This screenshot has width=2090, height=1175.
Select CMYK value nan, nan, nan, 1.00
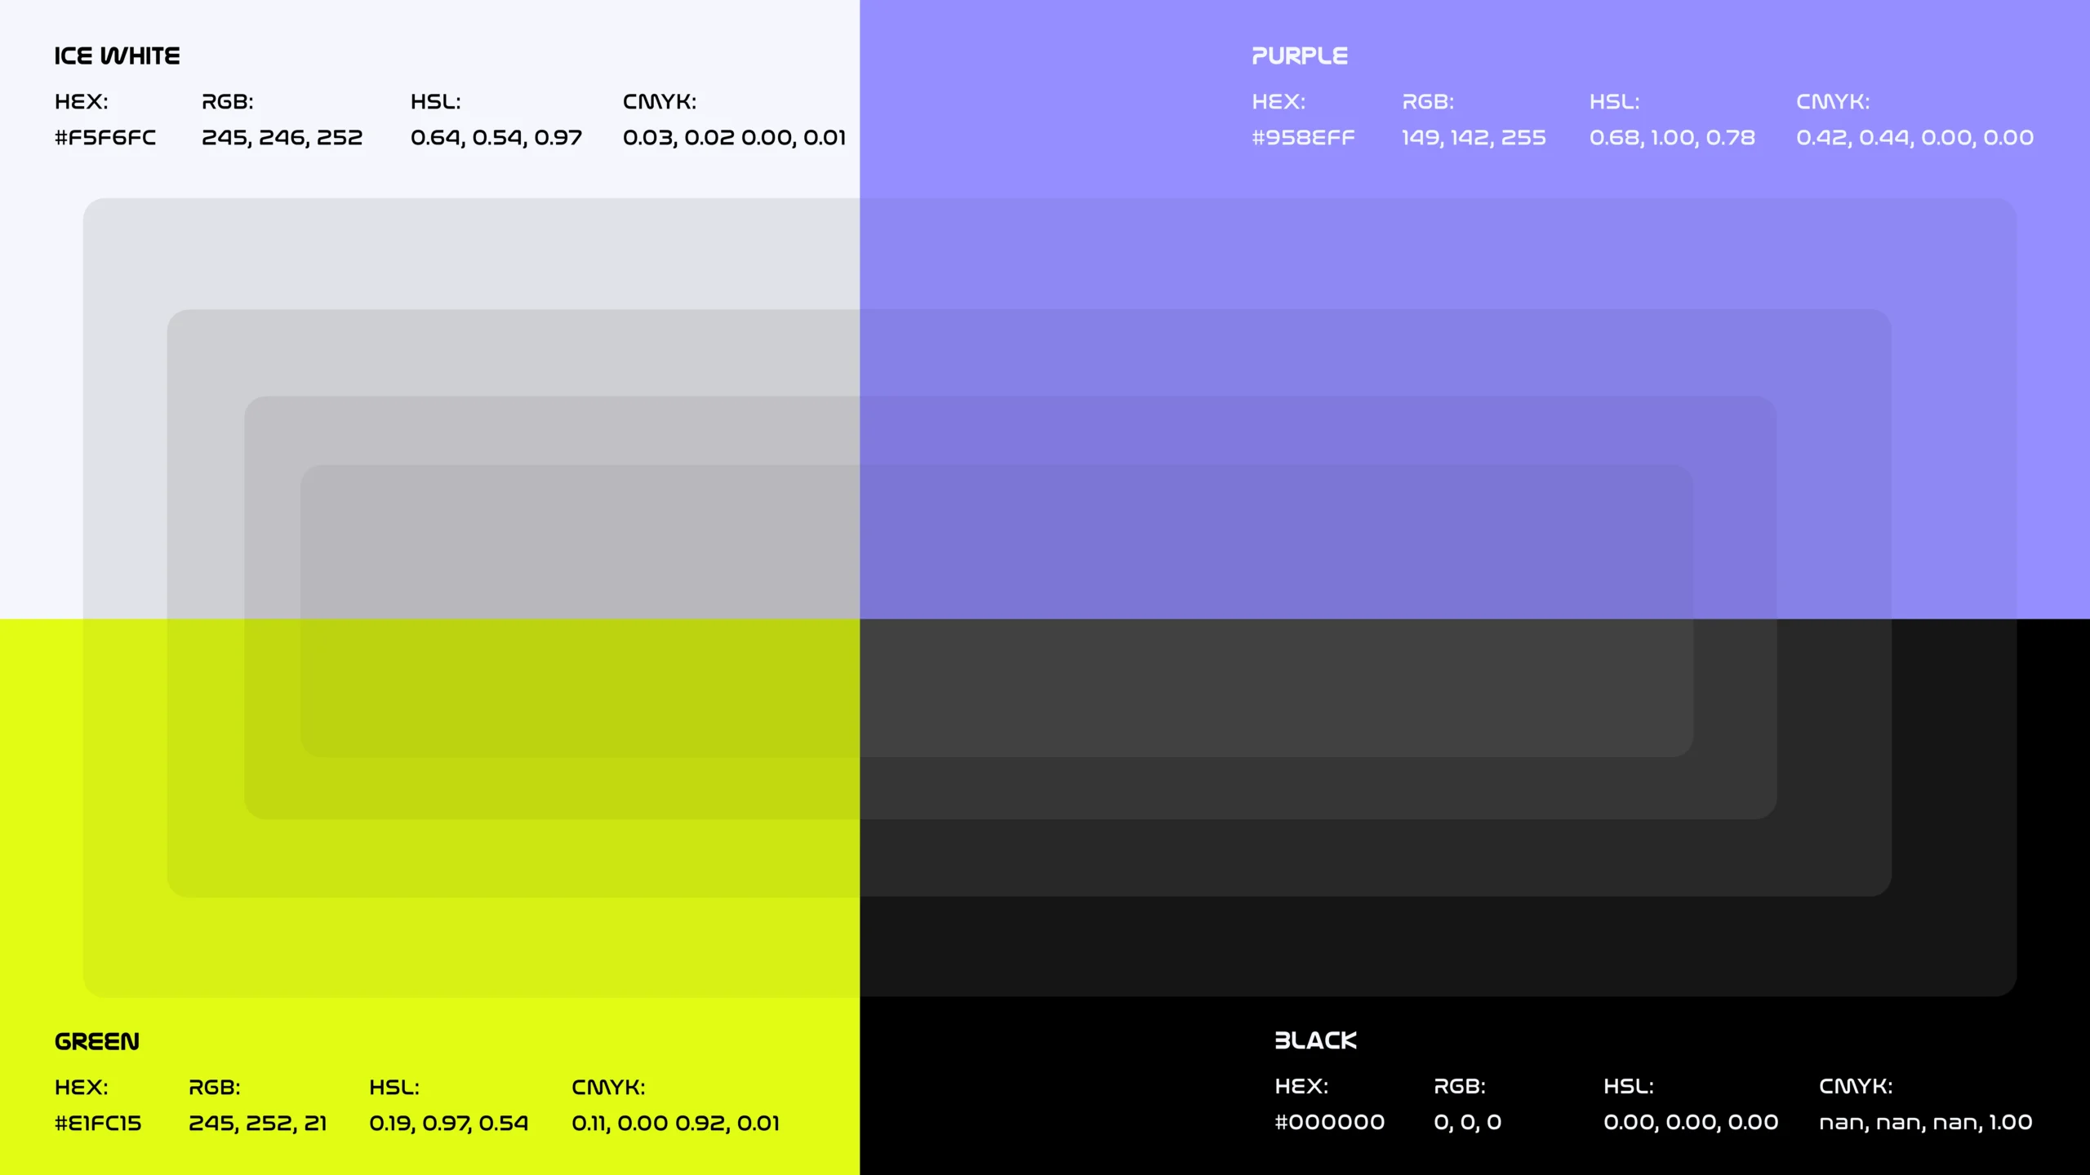click(x=1925, y=1122)
